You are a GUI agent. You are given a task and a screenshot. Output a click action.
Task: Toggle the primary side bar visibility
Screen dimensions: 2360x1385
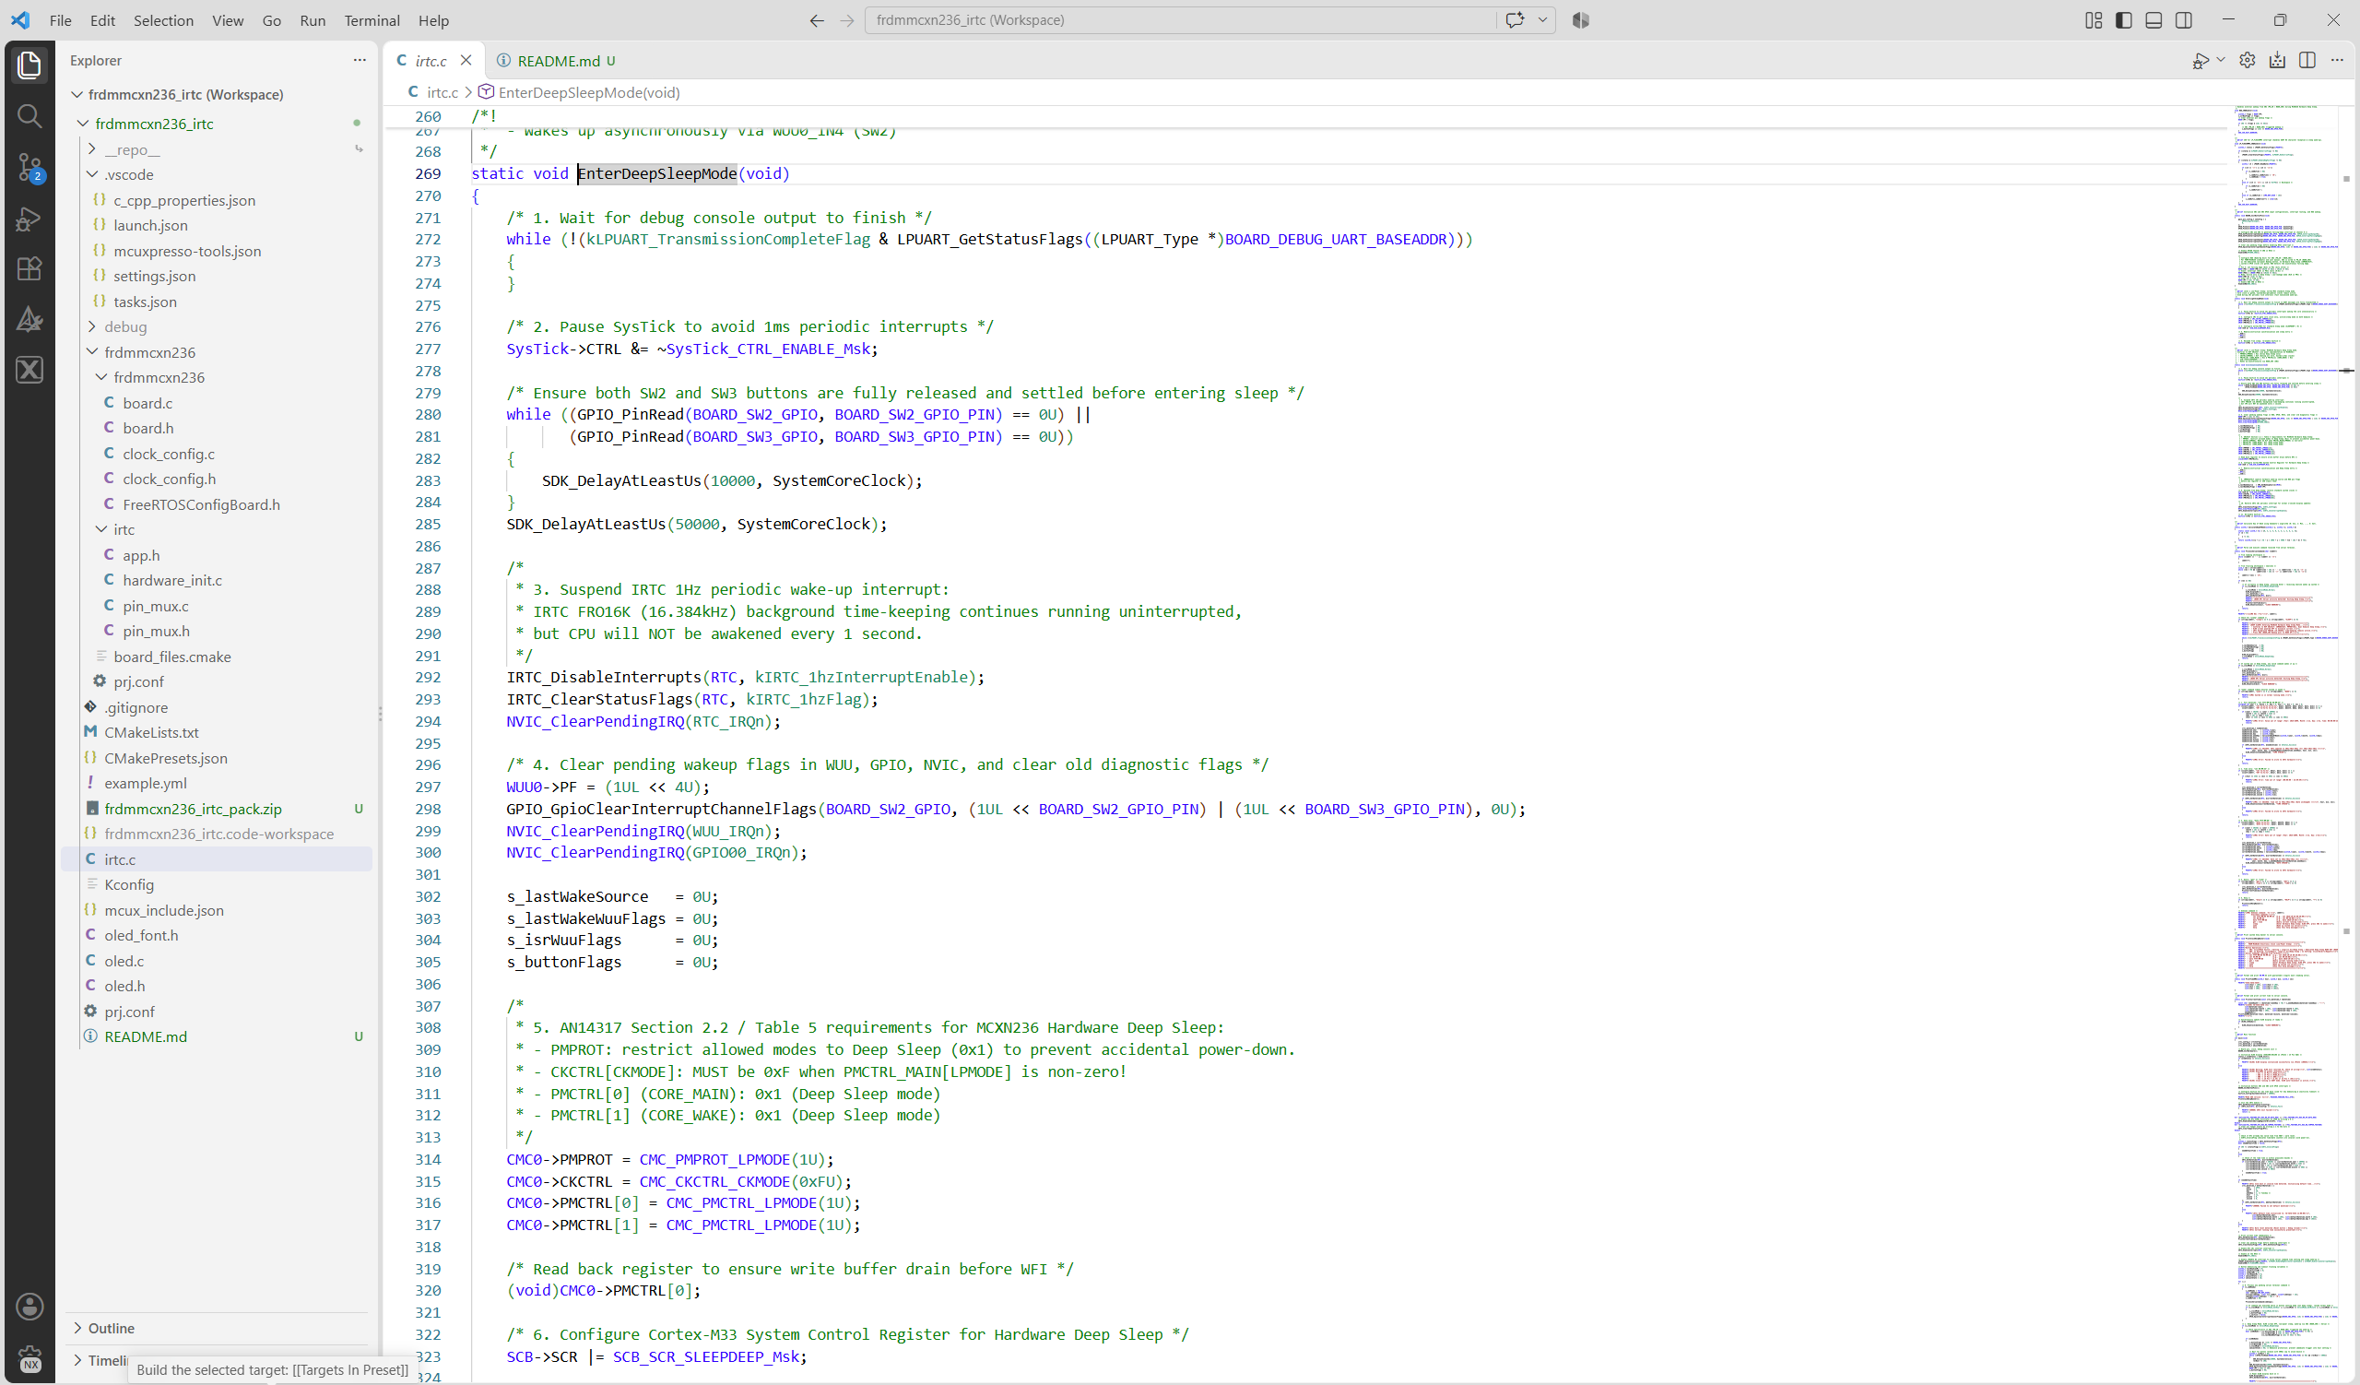click(2123, 19)
